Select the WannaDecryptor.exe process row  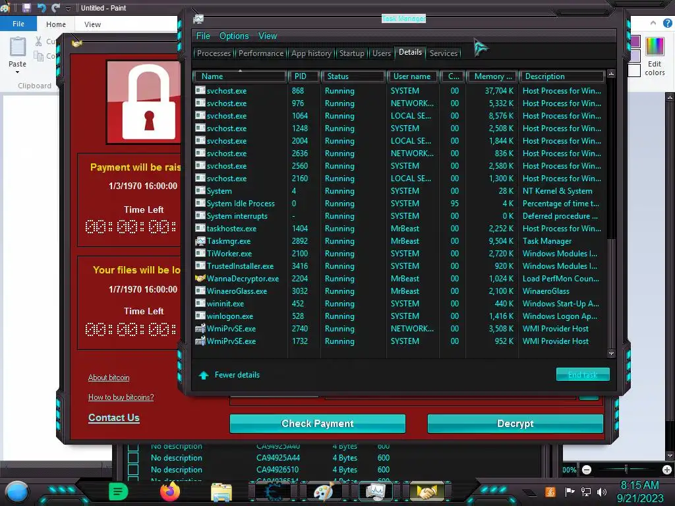tap(399, 279)
